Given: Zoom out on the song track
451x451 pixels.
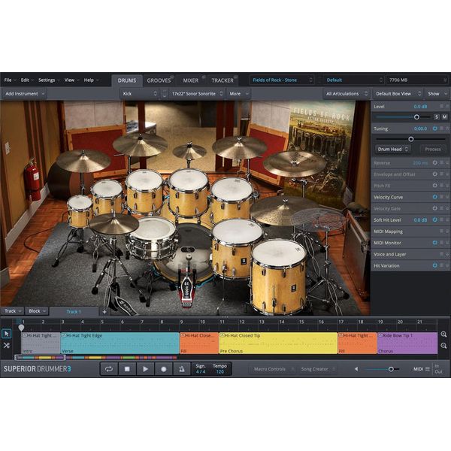Looking at the screenshot, I should (x=443, y=346).
